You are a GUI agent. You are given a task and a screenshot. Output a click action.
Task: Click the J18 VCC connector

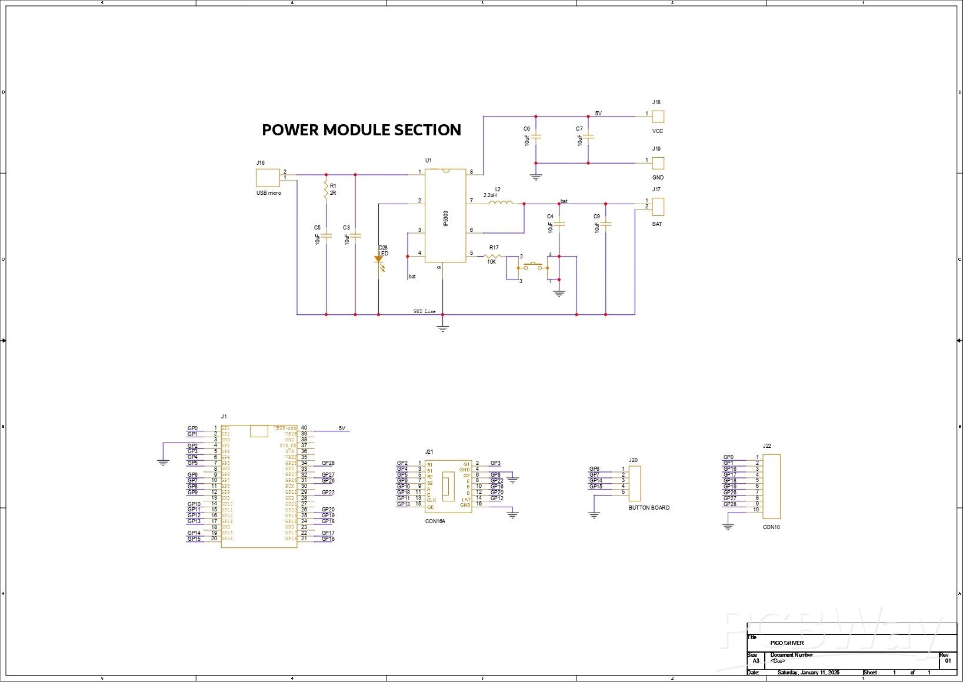[658, 117]
